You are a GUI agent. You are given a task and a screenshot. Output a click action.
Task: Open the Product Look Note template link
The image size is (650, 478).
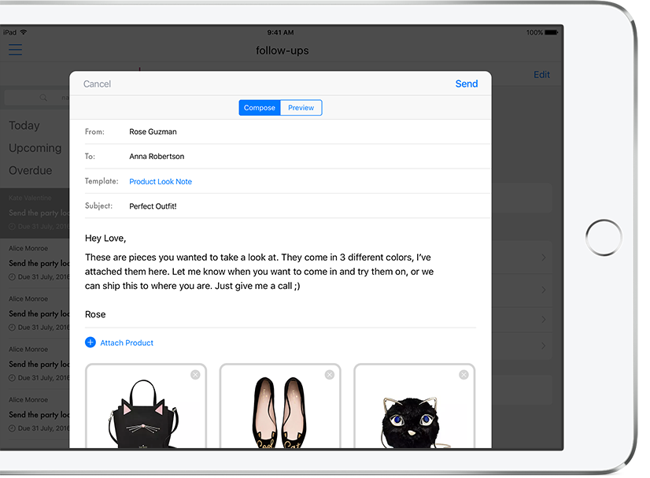pyautogui.click(x=161, y=181)
